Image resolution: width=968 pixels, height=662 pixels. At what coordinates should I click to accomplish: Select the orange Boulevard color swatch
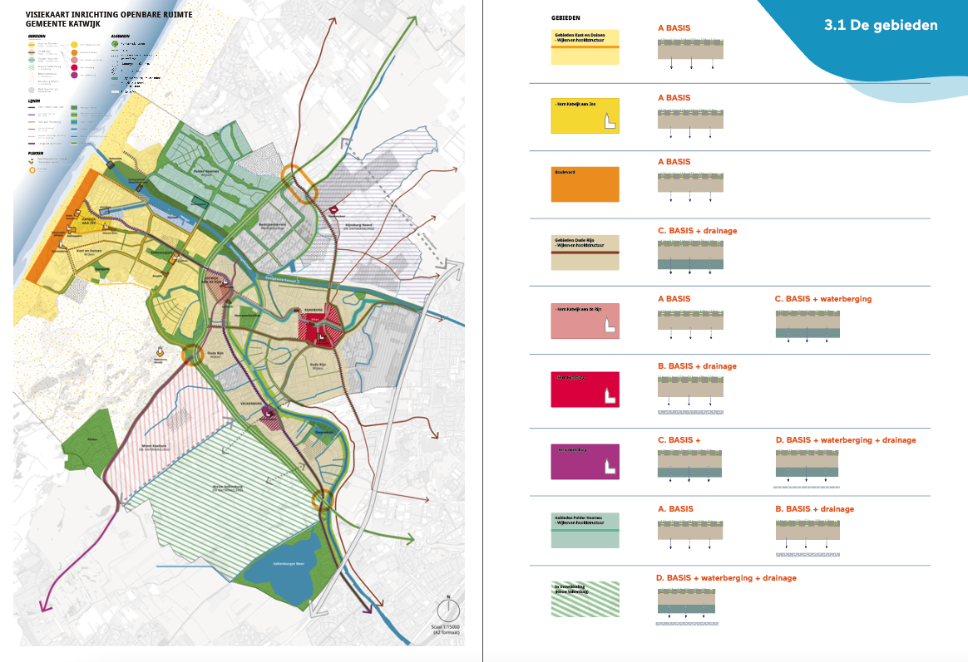point(585,184)
